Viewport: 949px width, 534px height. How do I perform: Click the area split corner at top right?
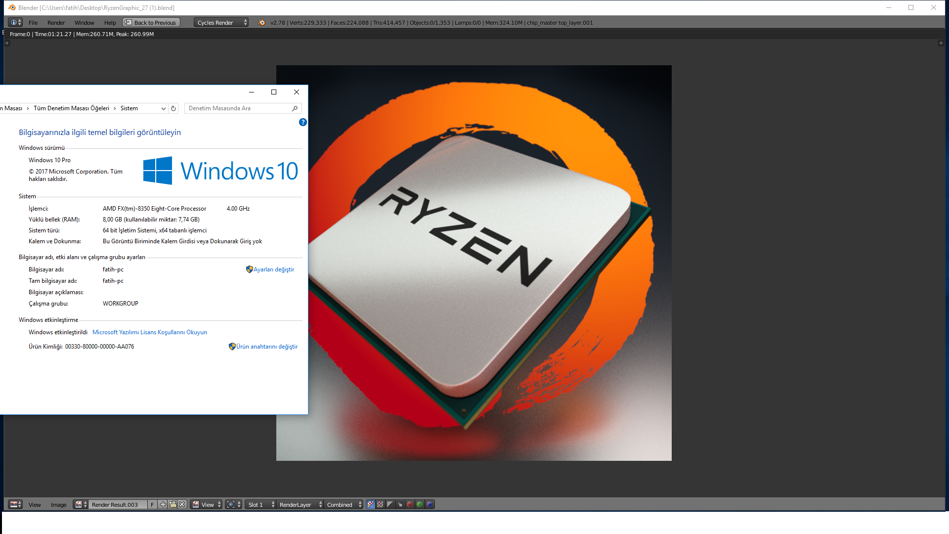[x=941, y=44]
